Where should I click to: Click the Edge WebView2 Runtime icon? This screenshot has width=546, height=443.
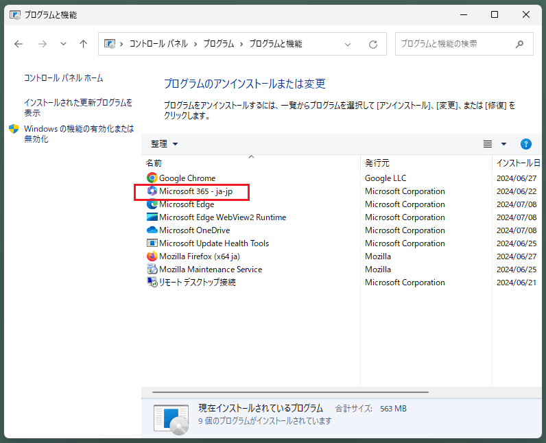click(152, 217)
